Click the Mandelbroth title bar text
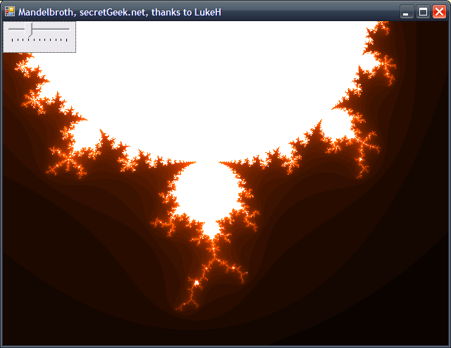The height and width of the screenshot is (348, 451). (120, 13)
